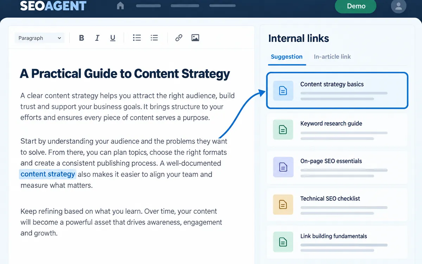
Task: Click the purple document icon for On-page SEO essentials
Action: (x=283, y=167)
